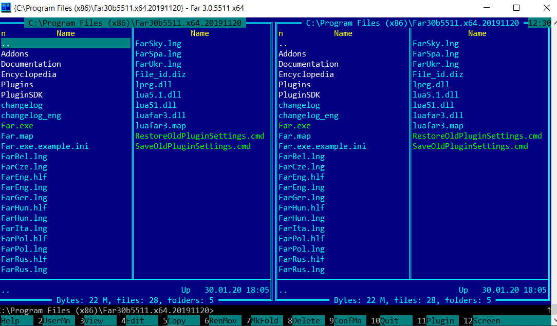Screen dimensions: 557x326
Task: Select Far.exe in left panel
Action: click(x=17, y=126)
